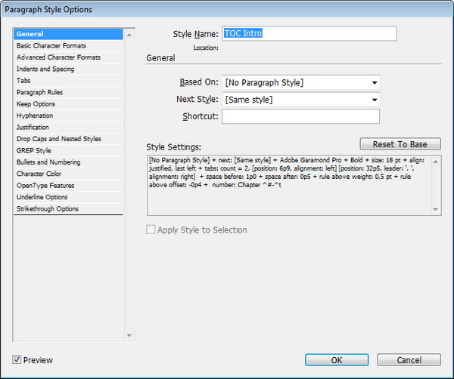The height and width of the screenshot is (379, 454).
Task: Open Strikethrough Options panel
Action: point(68,209)
